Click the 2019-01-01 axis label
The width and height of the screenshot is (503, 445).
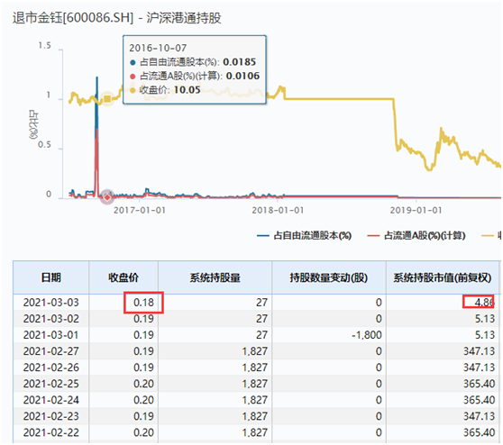(416, 210)
